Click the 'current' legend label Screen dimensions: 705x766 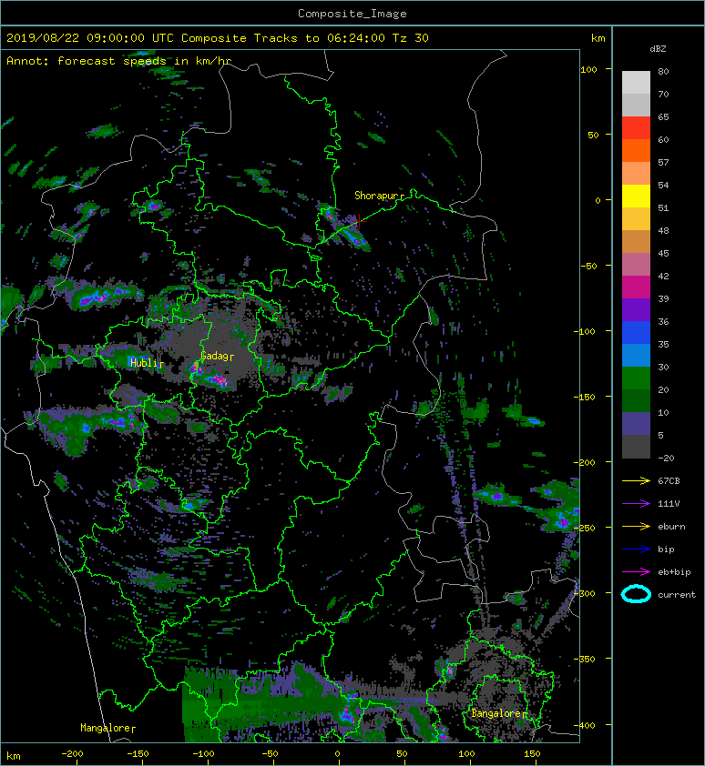coord(677,595)
